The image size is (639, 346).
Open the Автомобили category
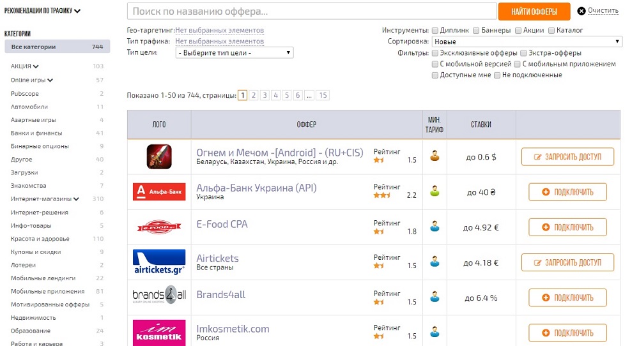coord(29,107)
